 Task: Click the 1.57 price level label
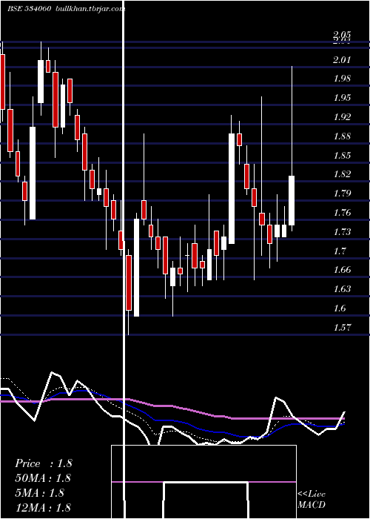342,328
